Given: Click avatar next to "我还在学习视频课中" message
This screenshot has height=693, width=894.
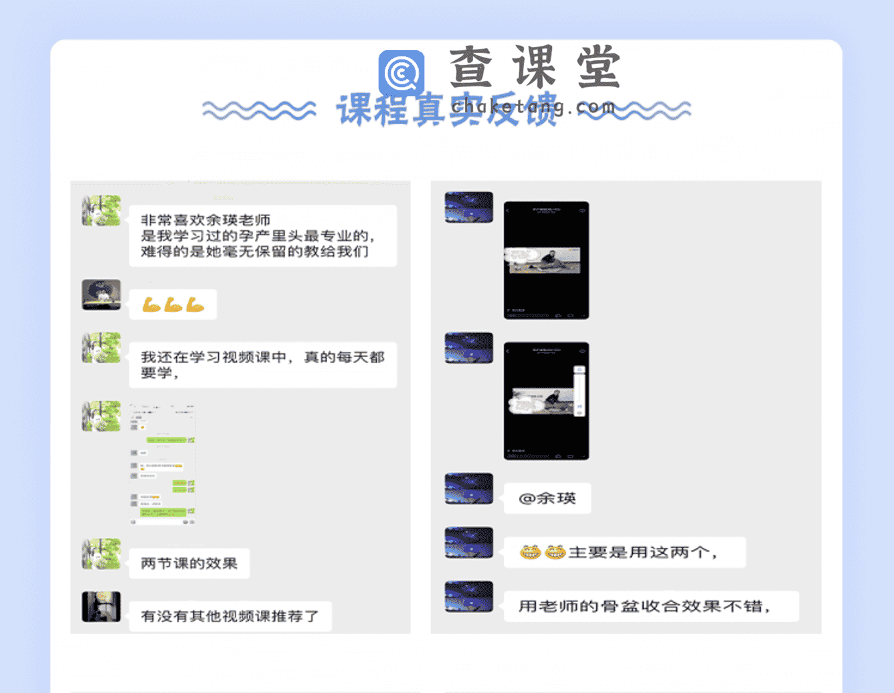Looking at the screenshot, I should coord(102,348).
